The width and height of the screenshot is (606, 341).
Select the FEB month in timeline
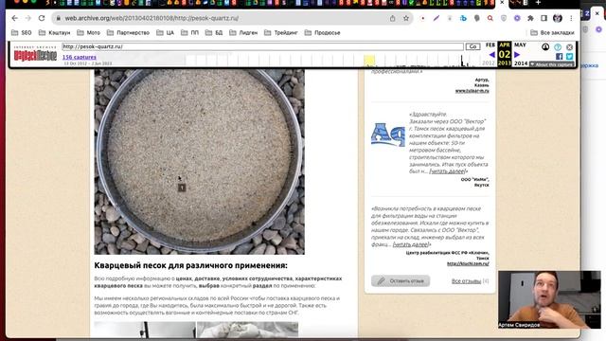490,45
